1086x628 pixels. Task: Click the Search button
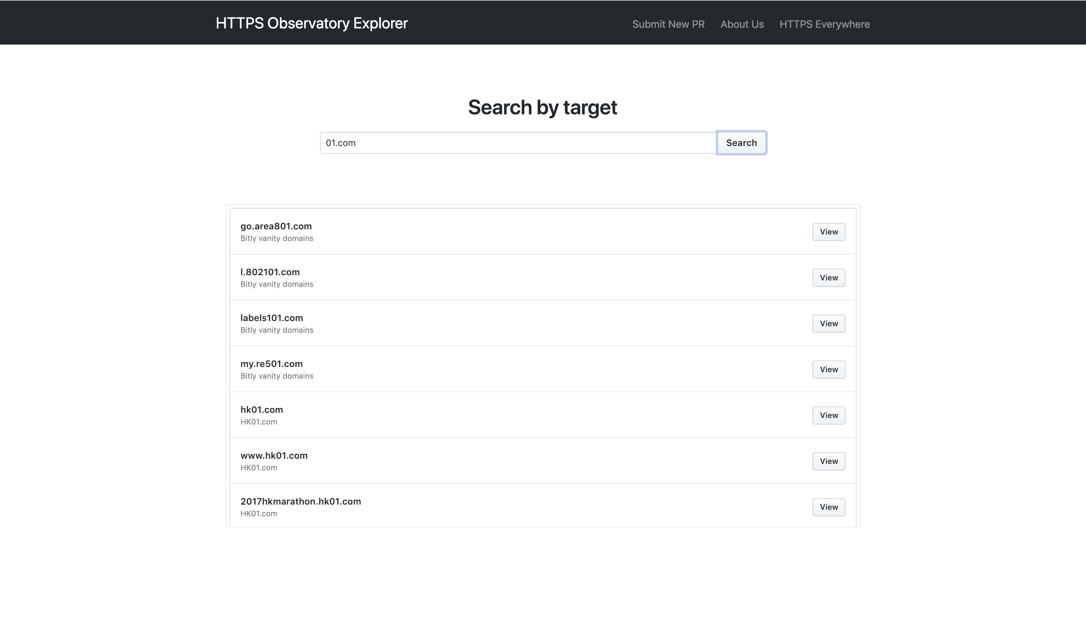[741, 142]
